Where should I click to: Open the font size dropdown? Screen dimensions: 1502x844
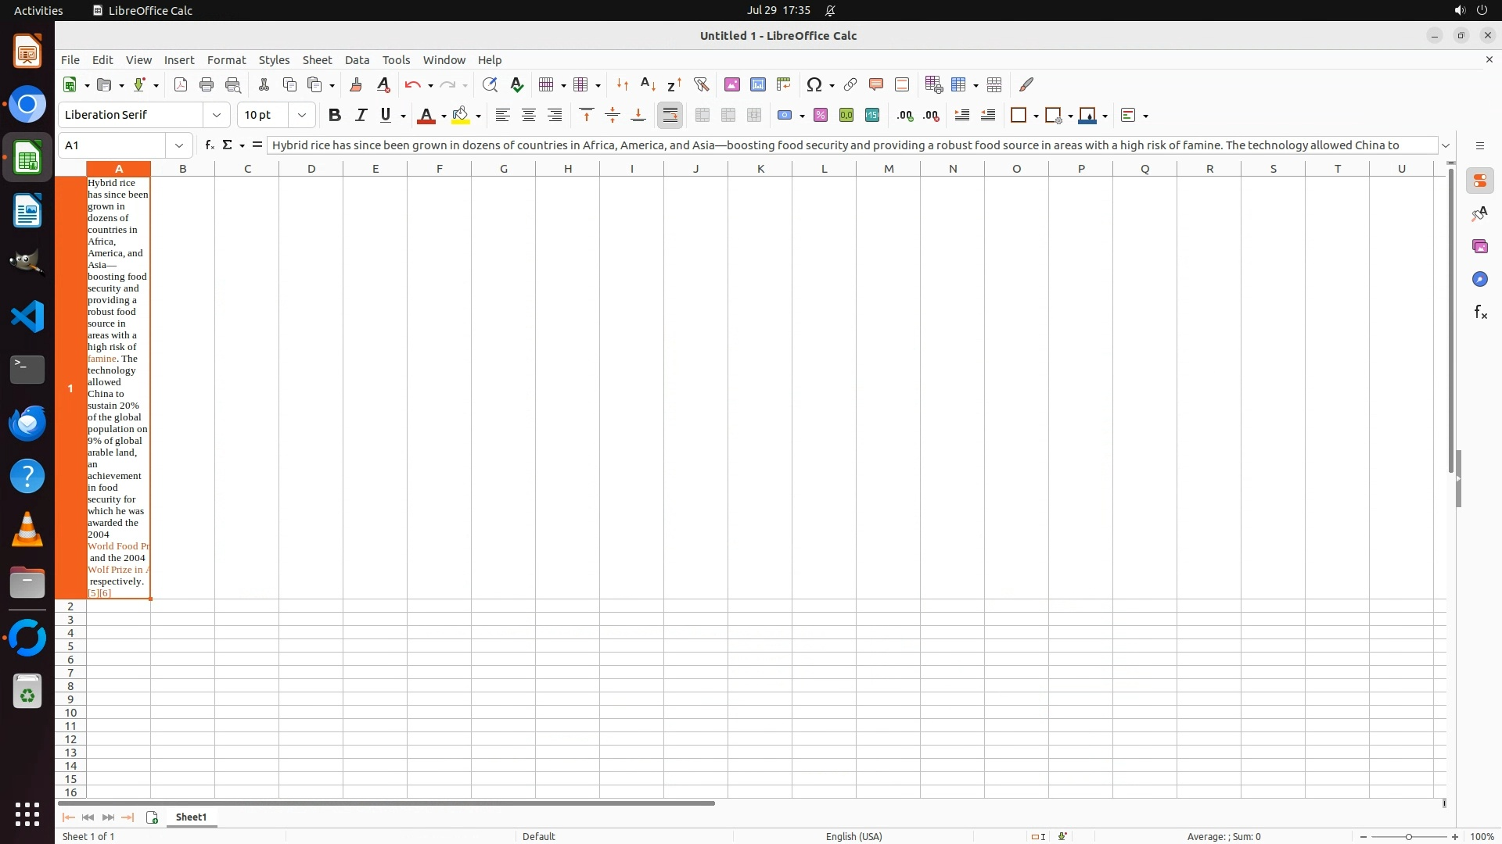click(302, 116)
